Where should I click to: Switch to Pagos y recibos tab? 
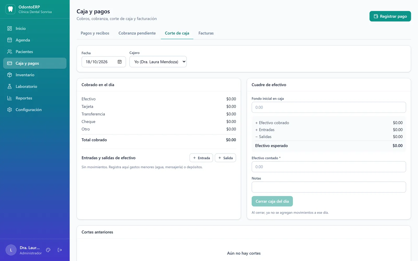pyautogui.click(x=95, y=33)
